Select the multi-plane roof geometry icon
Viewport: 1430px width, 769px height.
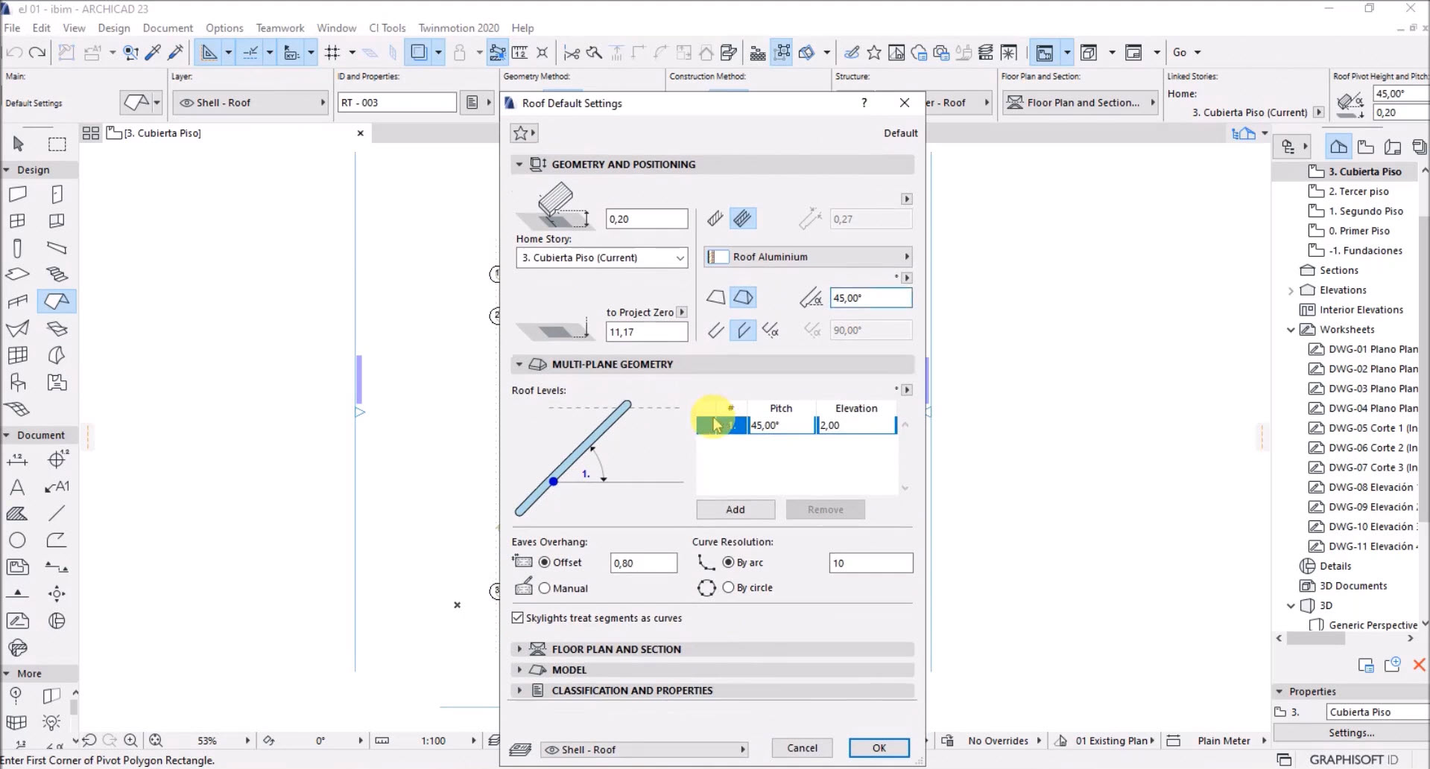pyautogui.click(x=743, y=298)
